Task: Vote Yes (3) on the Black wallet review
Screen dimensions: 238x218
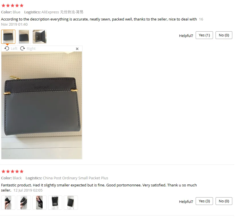Action: point(204,201)
